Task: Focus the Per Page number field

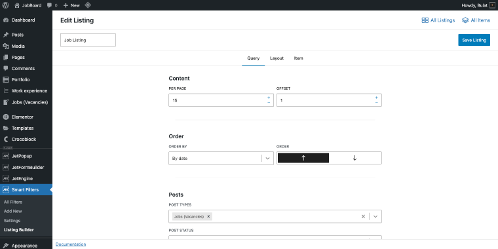Action: pos(221,100)
